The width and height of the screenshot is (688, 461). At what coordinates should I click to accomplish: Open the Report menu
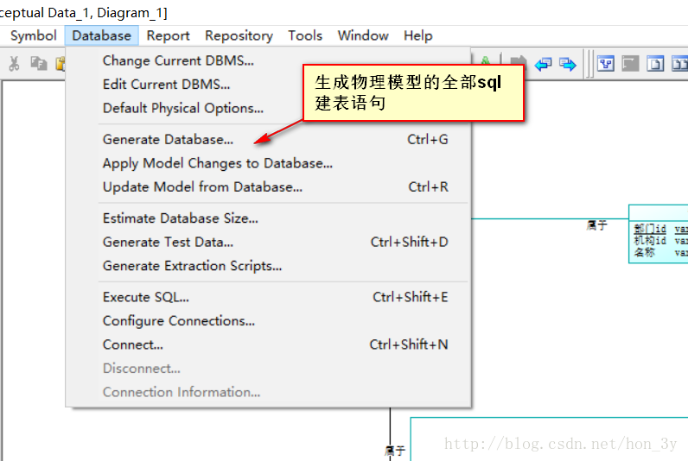(x=168, y=35)
